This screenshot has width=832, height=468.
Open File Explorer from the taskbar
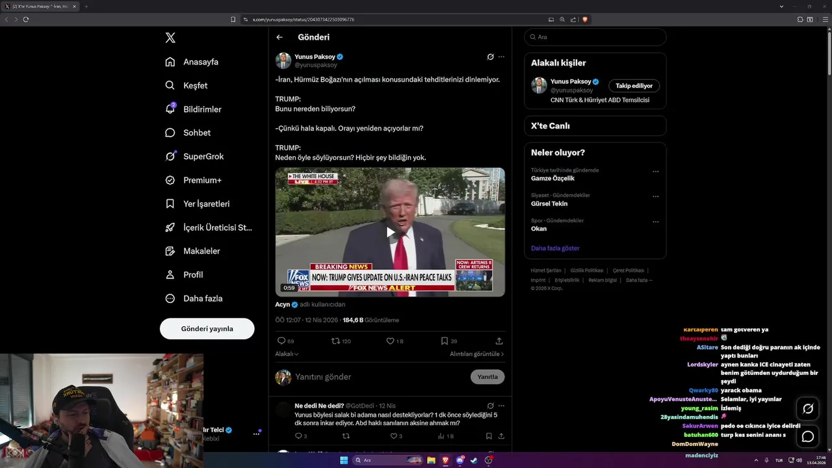(431, 460)
